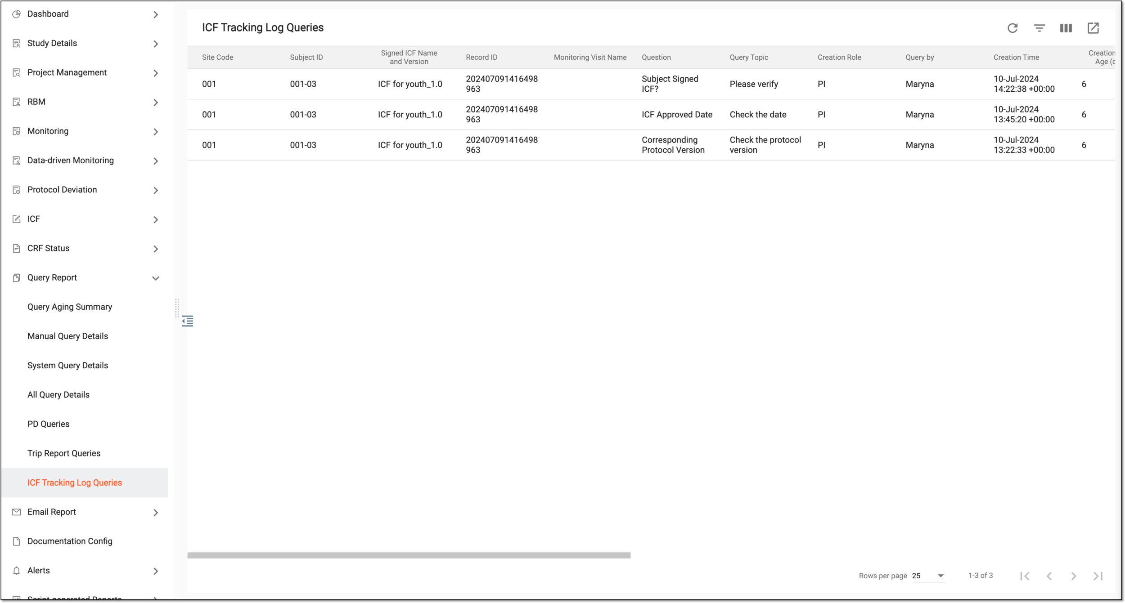Expand the Study Details chevron
Screen dimensions: 1125x603
pos(156,44)
